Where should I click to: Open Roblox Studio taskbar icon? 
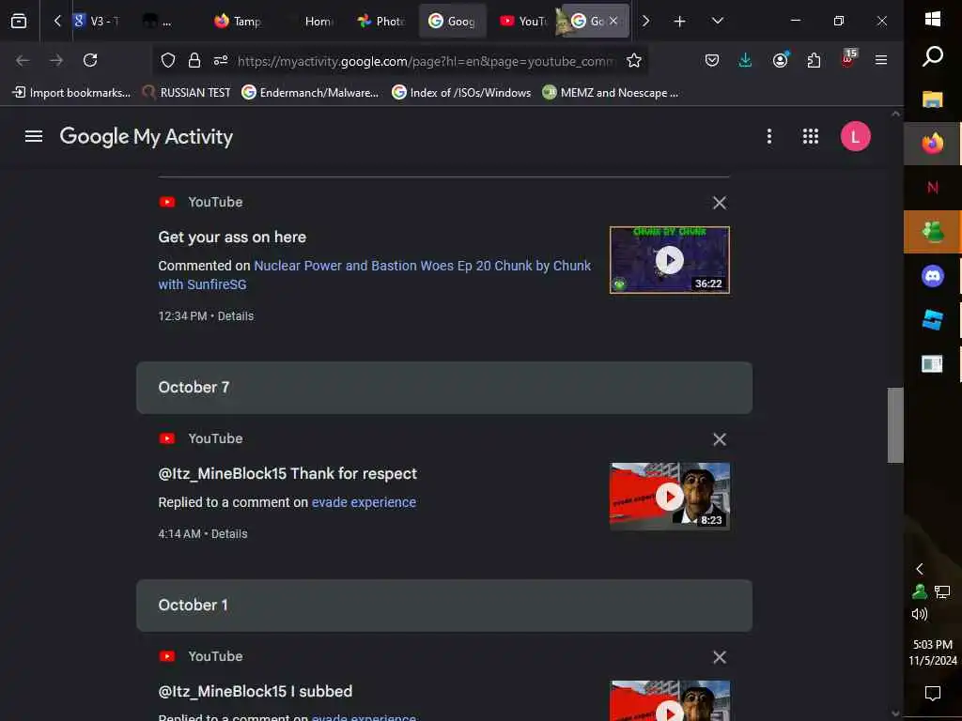[x=933, y=320]
